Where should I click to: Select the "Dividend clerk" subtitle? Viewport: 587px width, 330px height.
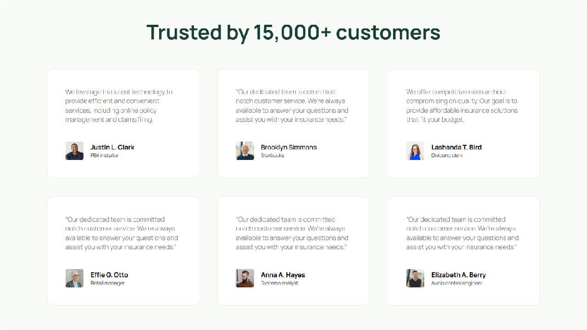pos(447,155)
